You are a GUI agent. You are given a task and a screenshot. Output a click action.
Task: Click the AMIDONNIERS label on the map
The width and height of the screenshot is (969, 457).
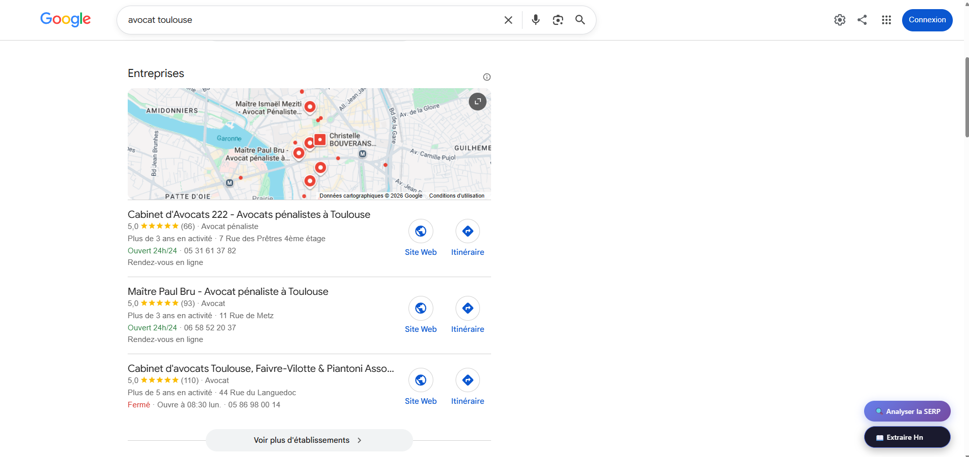172,110
